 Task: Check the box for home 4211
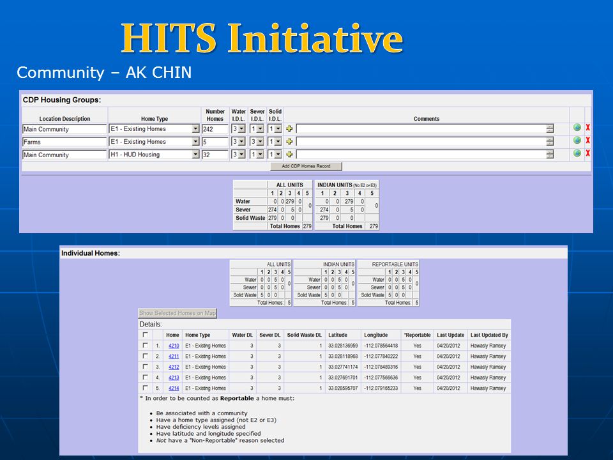click(x=146, y=356)
